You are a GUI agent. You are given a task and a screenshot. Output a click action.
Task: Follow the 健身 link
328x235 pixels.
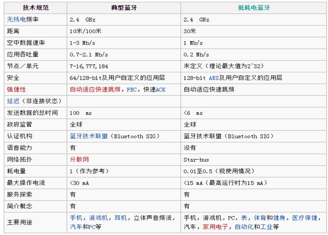pos(279,218)
